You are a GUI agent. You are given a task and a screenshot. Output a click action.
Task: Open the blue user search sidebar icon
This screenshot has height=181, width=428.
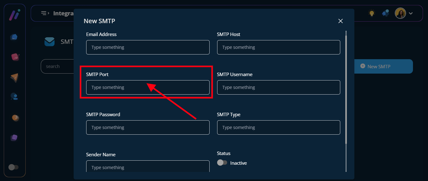pyautogui.click(x=14, y=97)
